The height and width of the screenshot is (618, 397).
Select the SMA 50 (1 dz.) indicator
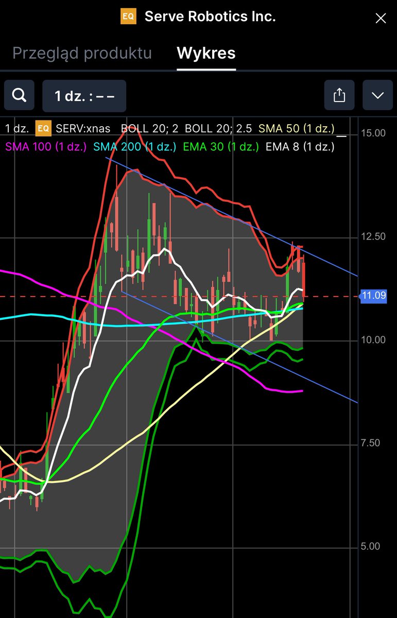pos(297,128)
